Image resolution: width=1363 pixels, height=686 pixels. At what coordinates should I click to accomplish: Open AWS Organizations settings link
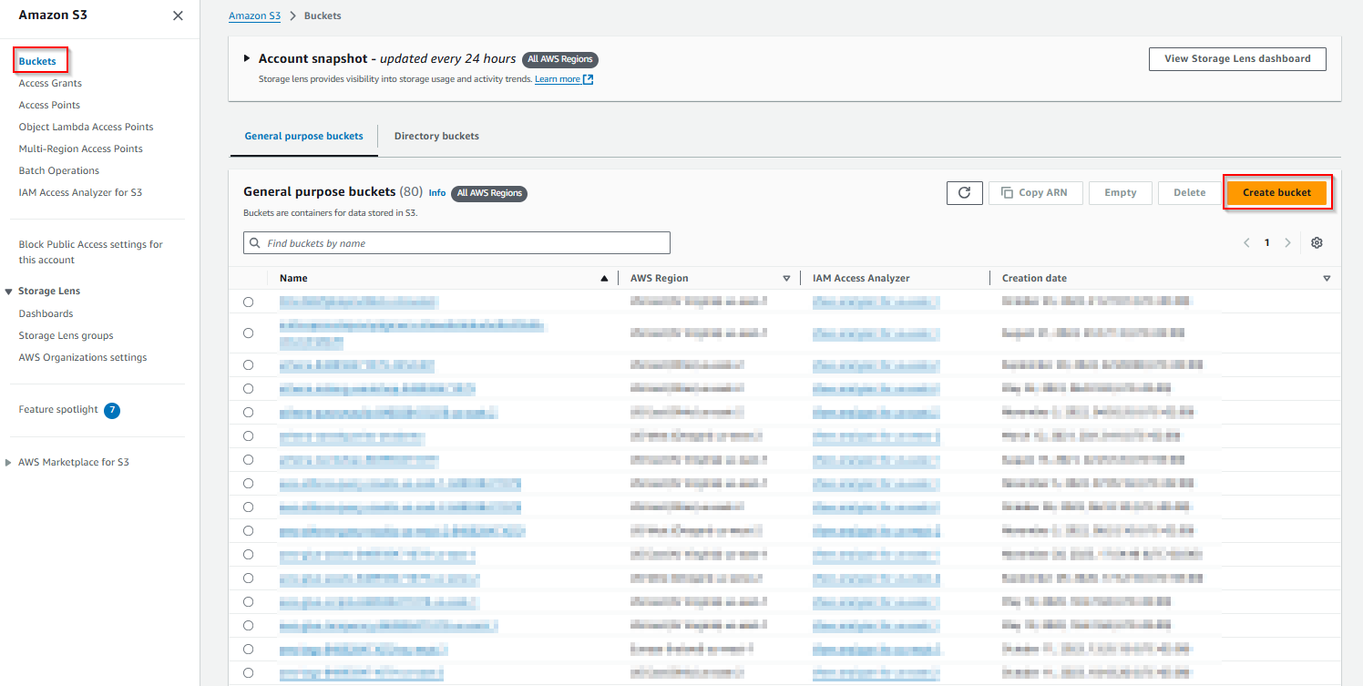[83, 357]
